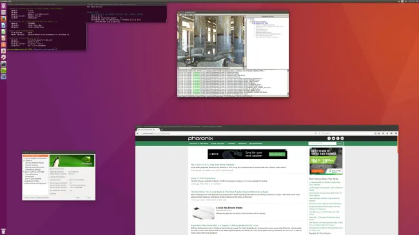Image resolution: width=419 pixels, height=235 pixels.
Task: Click the Phoronix Facebook icon
Action: tap(329, 138)
